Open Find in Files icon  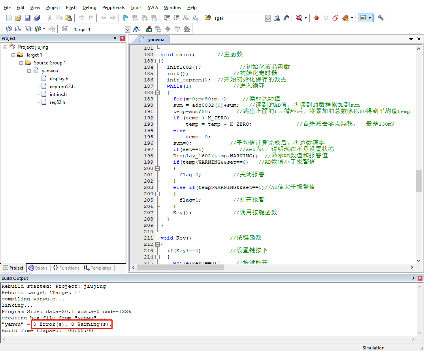208,18
